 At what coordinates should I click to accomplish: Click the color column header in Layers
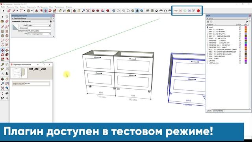point(246,25)
